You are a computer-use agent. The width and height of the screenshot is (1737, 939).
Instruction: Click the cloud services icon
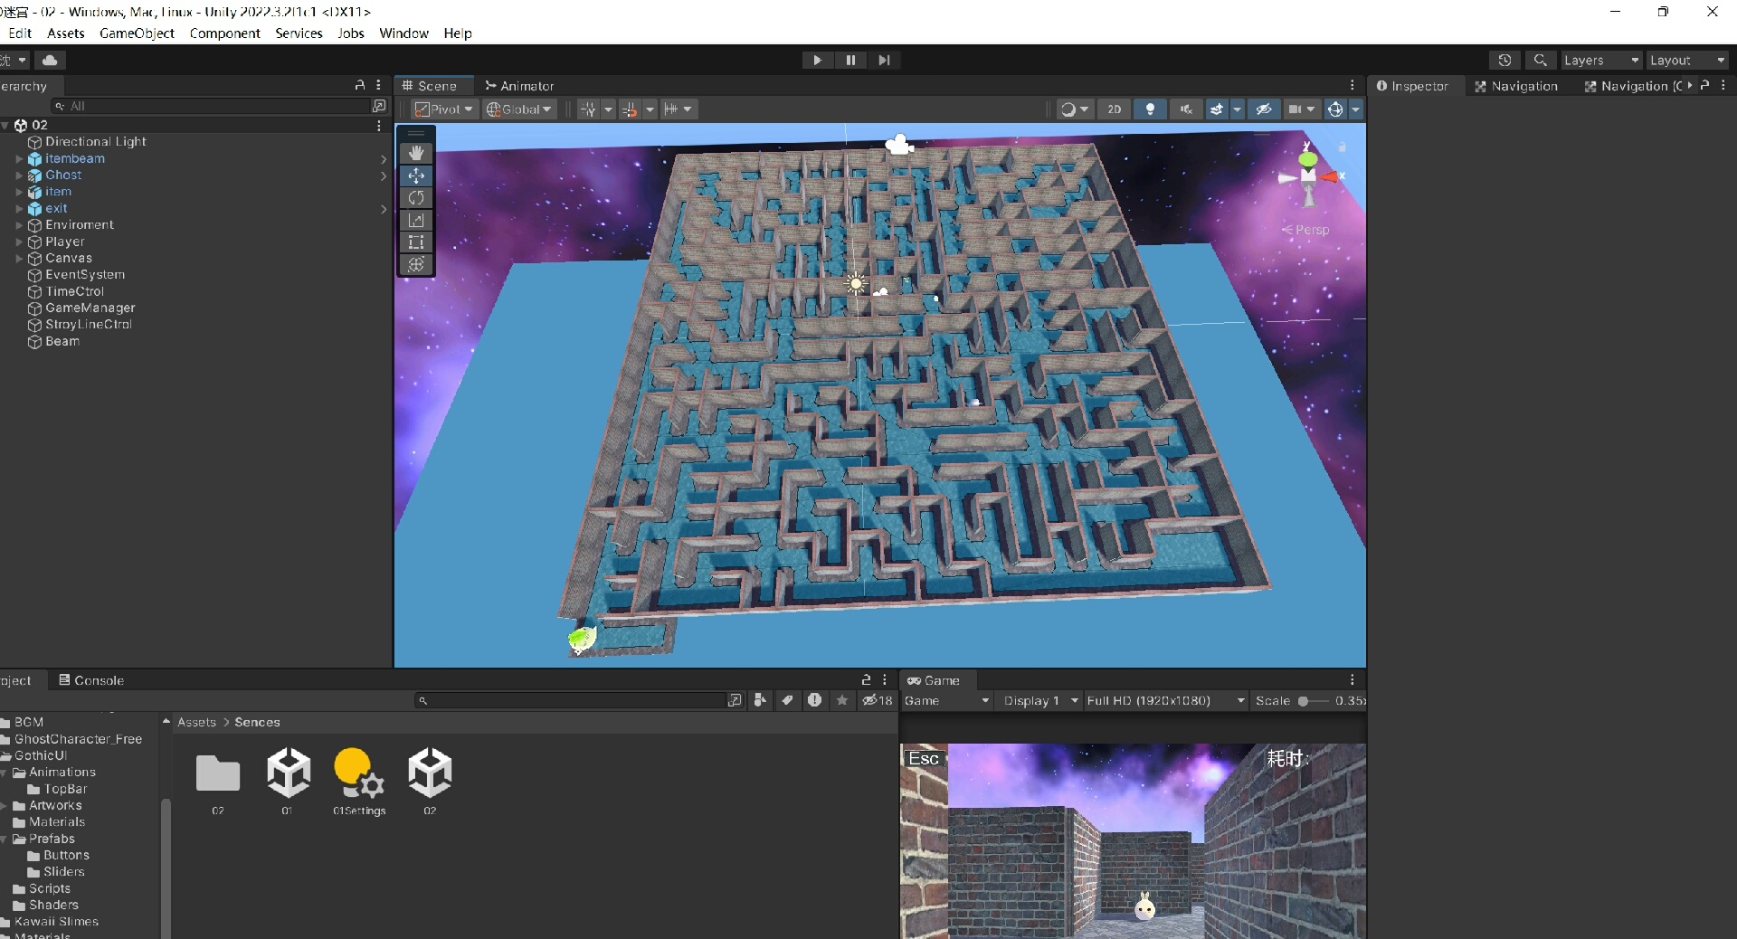point(50,60)
